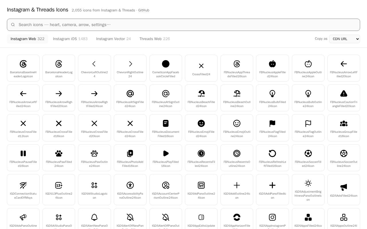Switch to the Instagram iOS tab
Screen dimensions: 367x229
70,39
